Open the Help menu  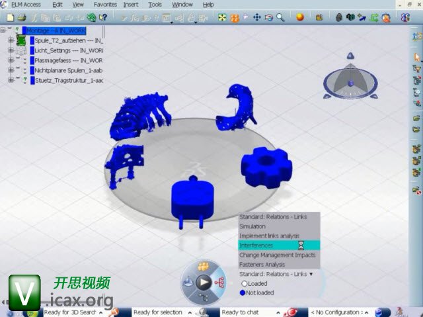[208, 5]
